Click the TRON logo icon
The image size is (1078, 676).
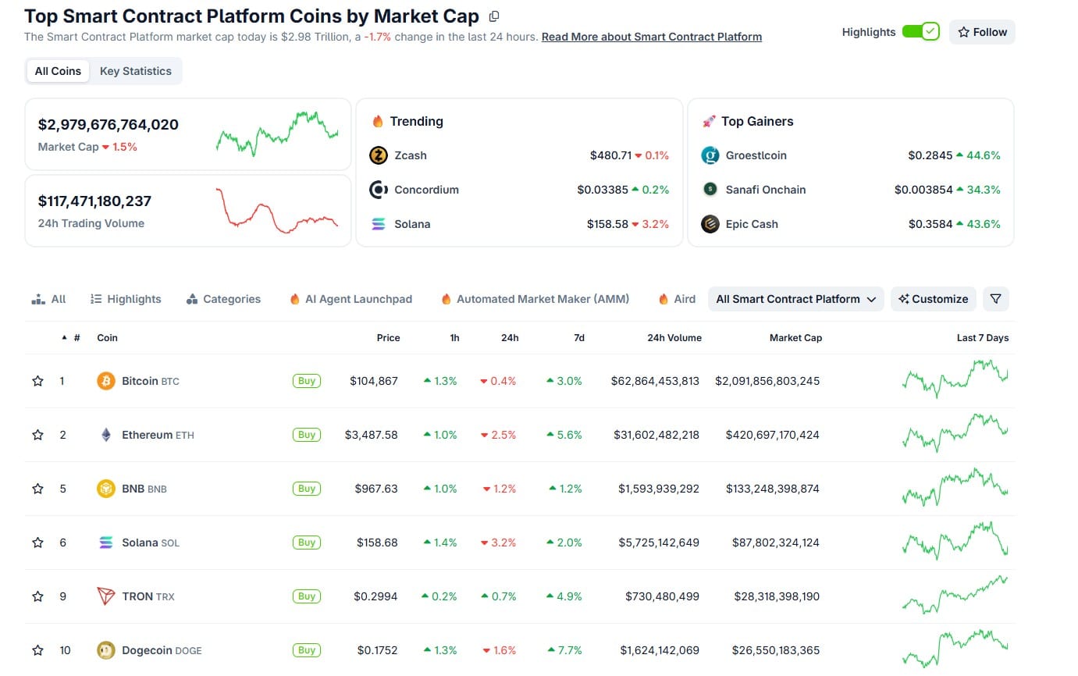105,596
